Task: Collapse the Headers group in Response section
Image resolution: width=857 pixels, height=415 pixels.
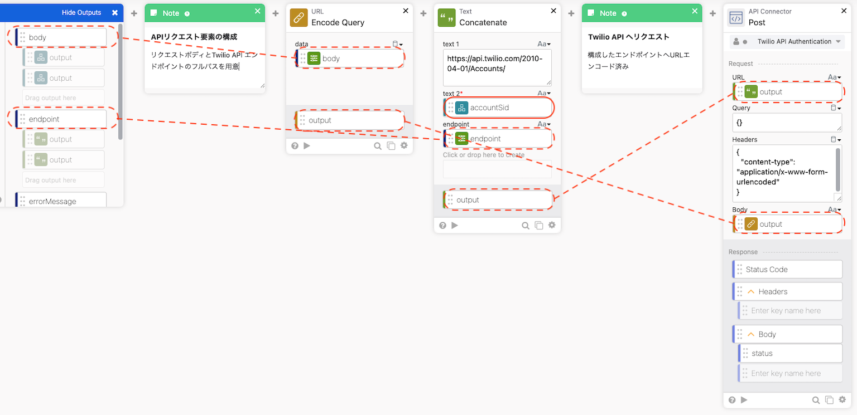Action: pos(750,291)
